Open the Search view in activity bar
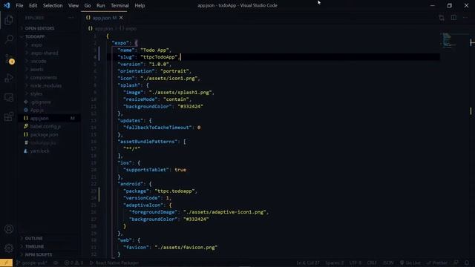 [x=9, y=39]
